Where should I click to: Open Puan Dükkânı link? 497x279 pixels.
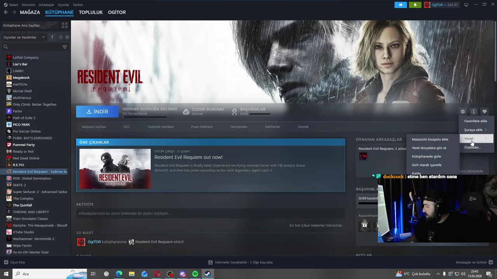point(202,127)
